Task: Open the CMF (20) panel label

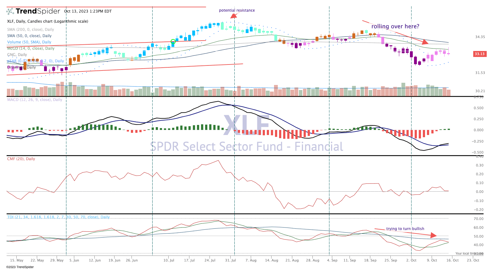Action: point(21,159)
